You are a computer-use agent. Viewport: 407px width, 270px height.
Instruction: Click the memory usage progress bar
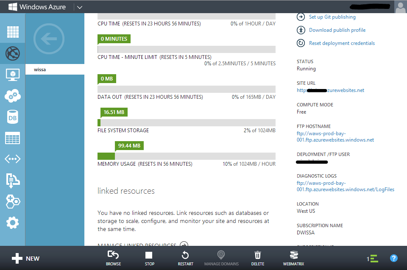pyautogui.click(x=187, y=156)
